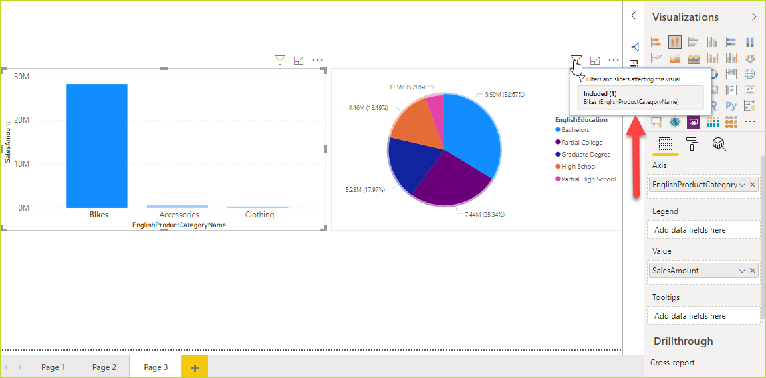Open the Analytics magnifier tab
Screen dimensions: 766x378
tap(719, 144)
